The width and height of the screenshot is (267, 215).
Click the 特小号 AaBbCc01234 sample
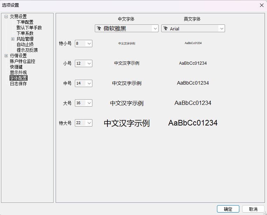tap(193, 43)
